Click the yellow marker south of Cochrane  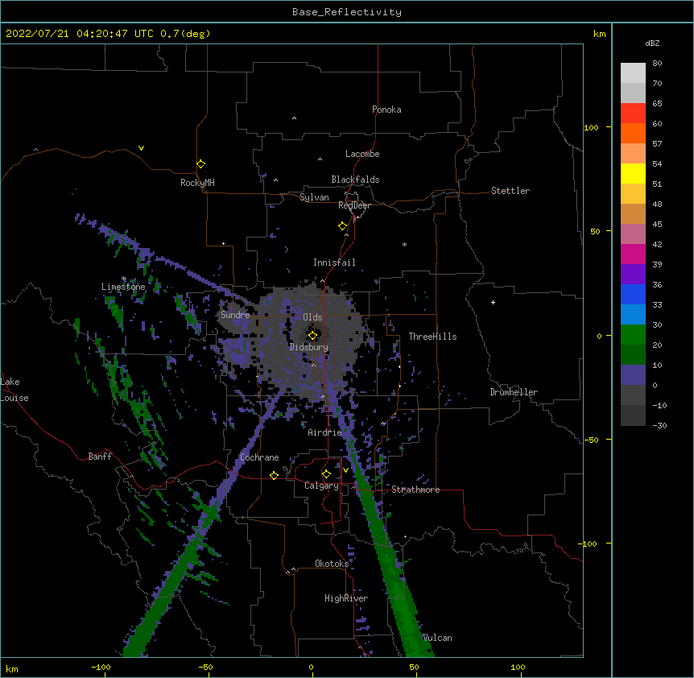pos(274,475)
